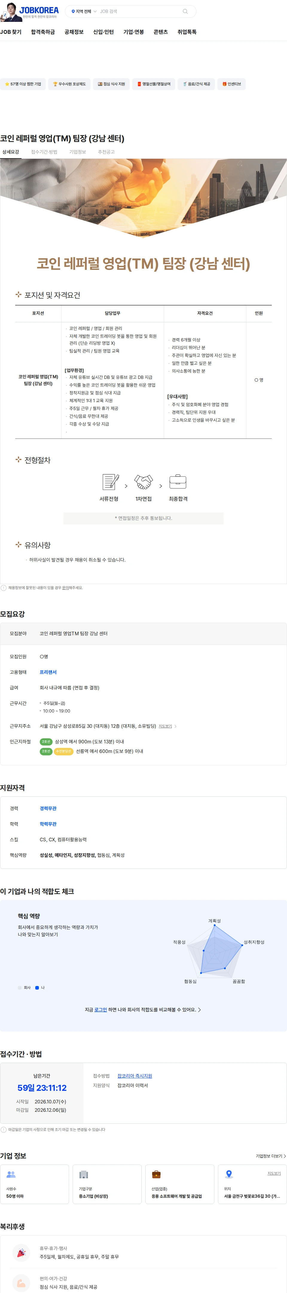
Task: Click the 경력무관 link
Action: pos(48,809)
